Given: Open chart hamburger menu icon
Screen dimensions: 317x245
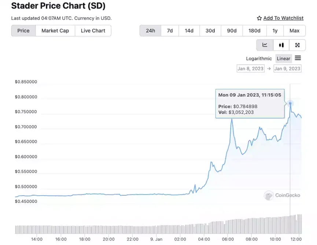Looking at the screenshot, I should [x=298, y=58].
